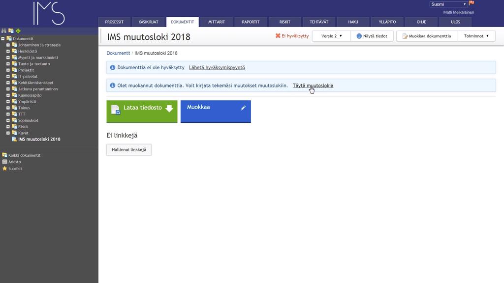Open the RISKIT tab
The image size is (504, 283).
(x=285, y=22)
